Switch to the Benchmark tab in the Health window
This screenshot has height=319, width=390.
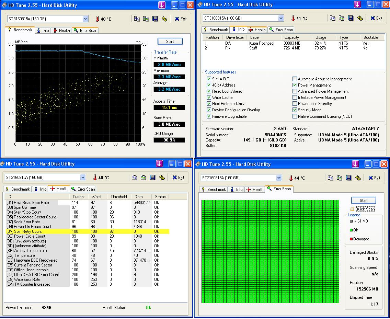coord(18,189)
